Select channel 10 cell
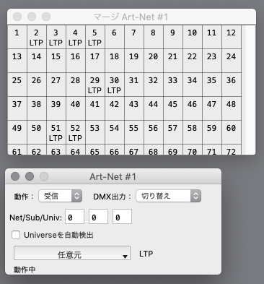264x284 pixels. 193,37
